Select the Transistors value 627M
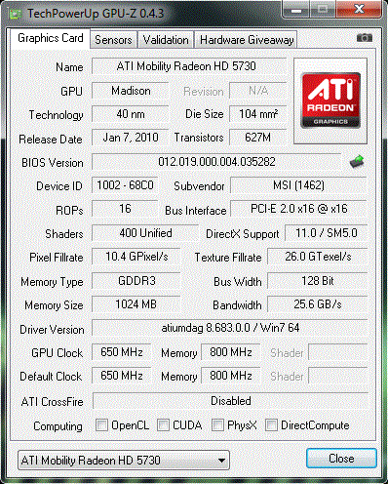 tap(258, 138)
